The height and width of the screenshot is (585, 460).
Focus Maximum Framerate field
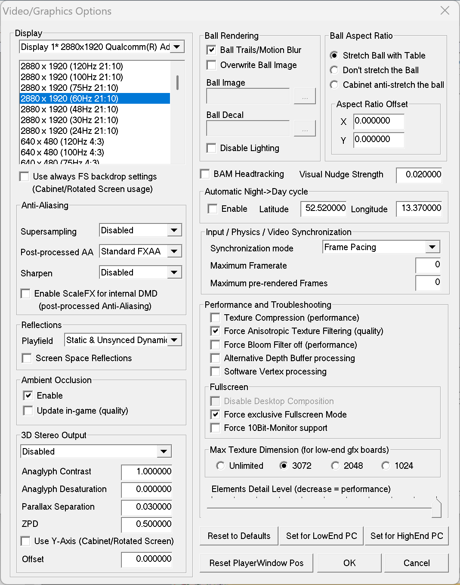[x=428, y=265]
